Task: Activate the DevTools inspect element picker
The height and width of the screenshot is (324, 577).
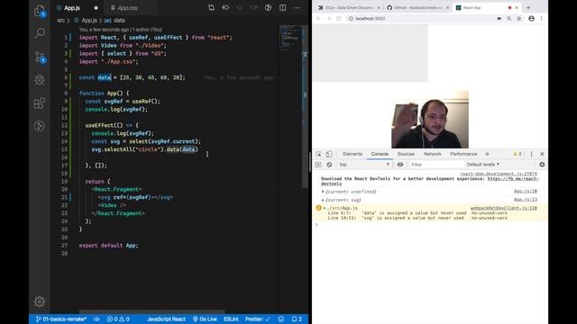Action: 318,154
